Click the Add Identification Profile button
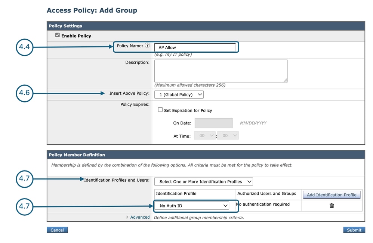373x243 pixels. point(332,195)
